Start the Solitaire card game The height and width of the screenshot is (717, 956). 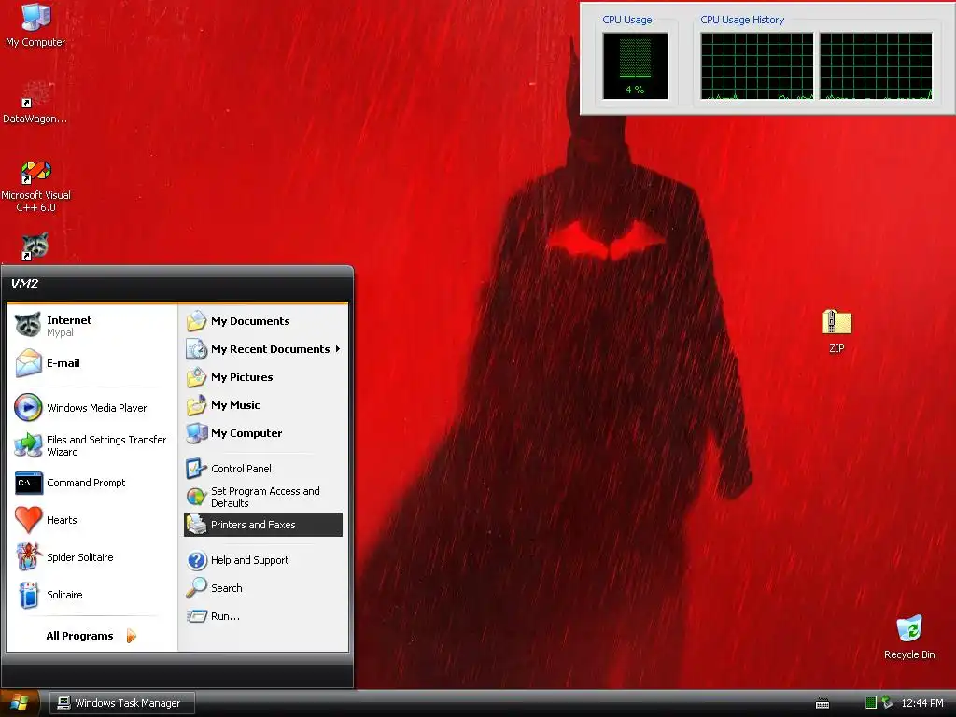click(x=91, y=595)
